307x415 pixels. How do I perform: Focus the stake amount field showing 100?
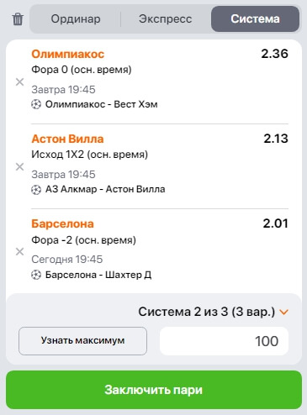coord(224,341)
